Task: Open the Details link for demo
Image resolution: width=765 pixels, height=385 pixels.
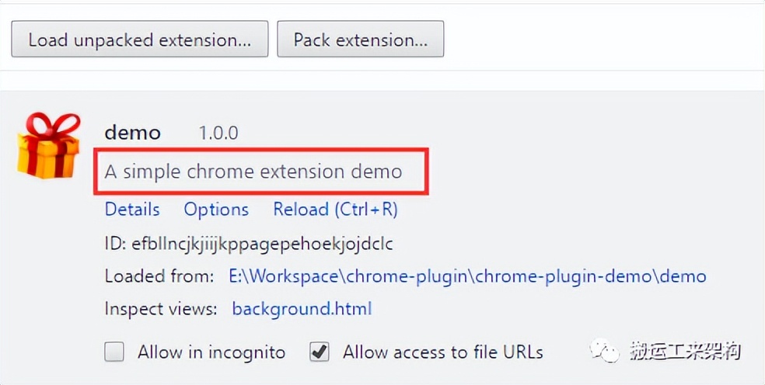Action: pos(132,210)
